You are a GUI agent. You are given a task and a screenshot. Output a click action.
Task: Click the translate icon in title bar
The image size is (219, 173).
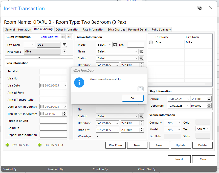pos(200,8)
